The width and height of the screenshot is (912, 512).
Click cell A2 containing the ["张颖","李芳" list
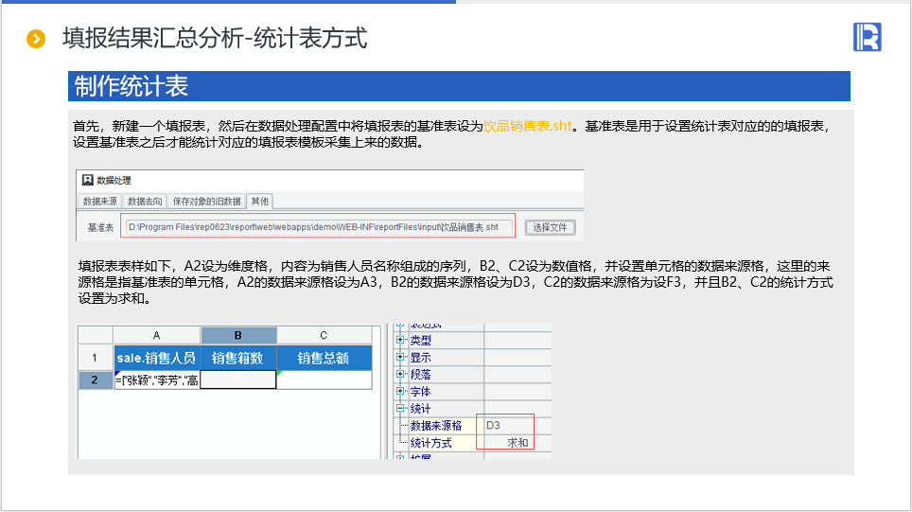point(156,380)
